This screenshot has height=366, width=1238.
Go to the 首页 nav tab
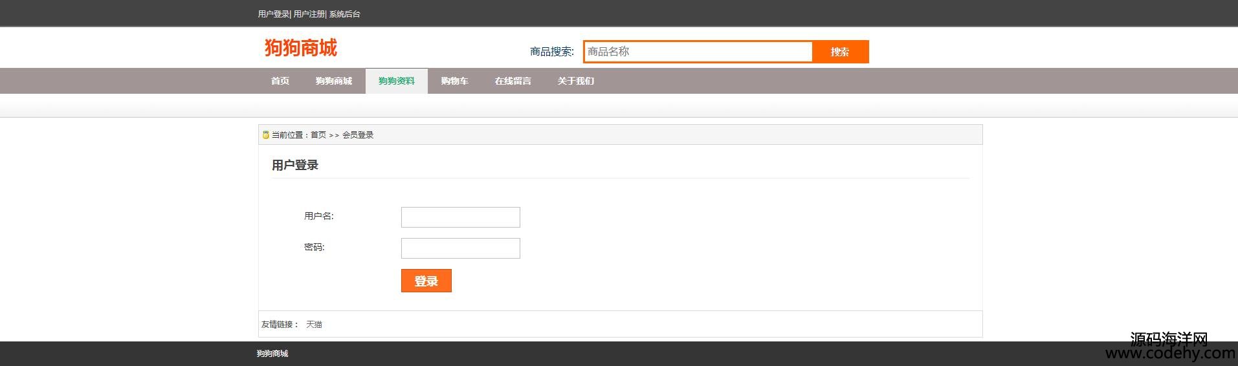click(280, 81)
